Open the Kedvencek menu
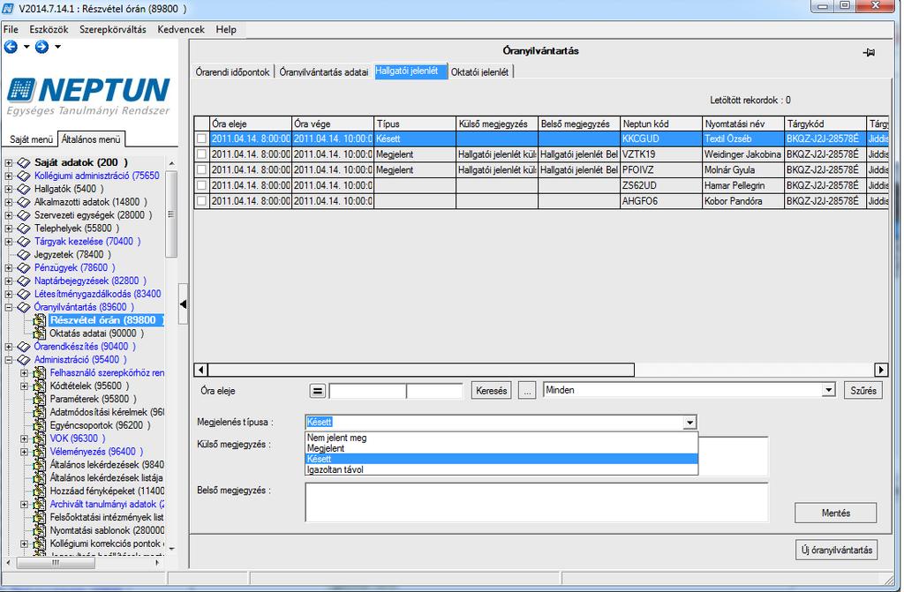 tap(181, 29)
